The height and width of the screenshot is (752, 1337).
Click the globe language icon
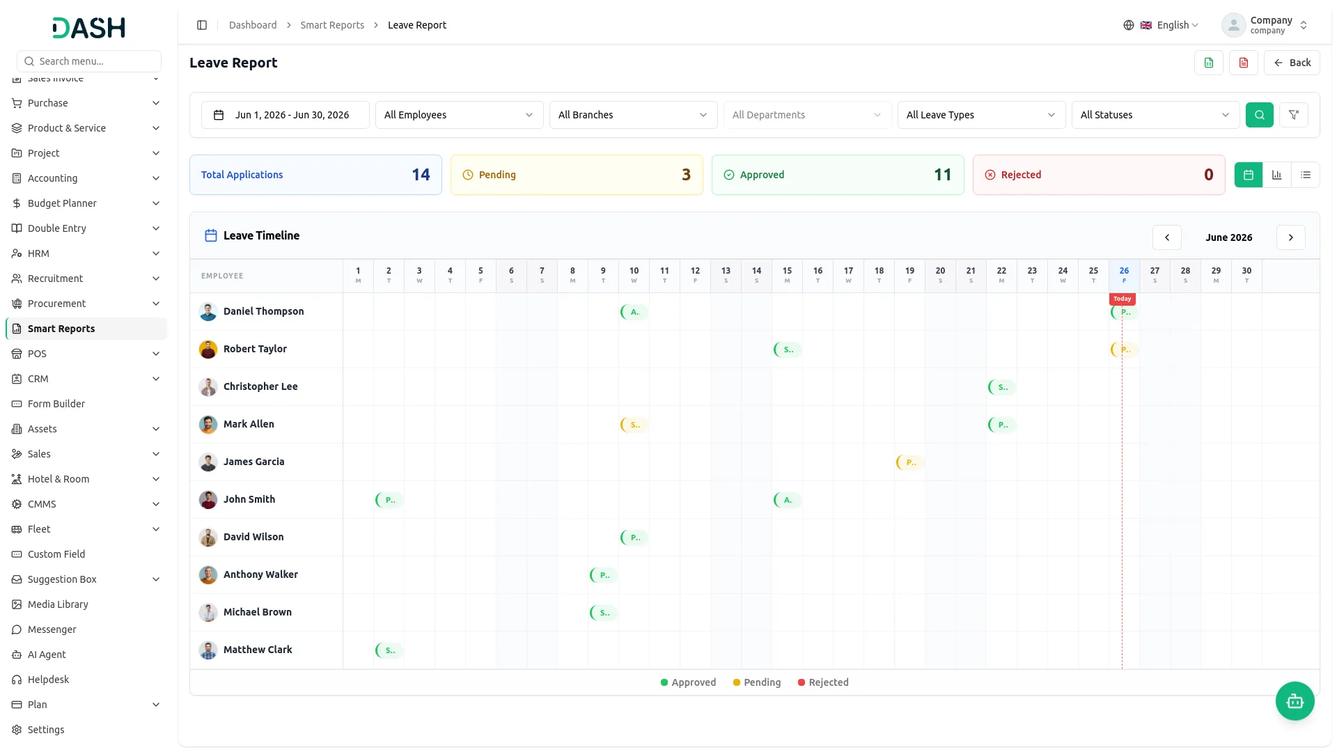pyautogui.click(x=1129, y=25)
